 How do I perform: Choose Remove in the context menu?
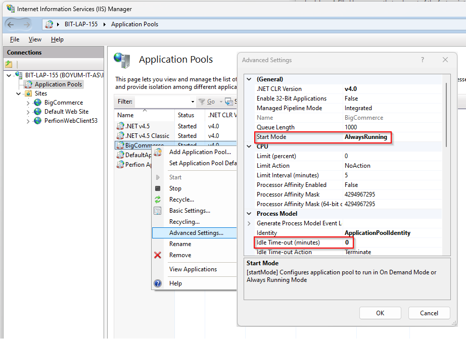(180, 255)
